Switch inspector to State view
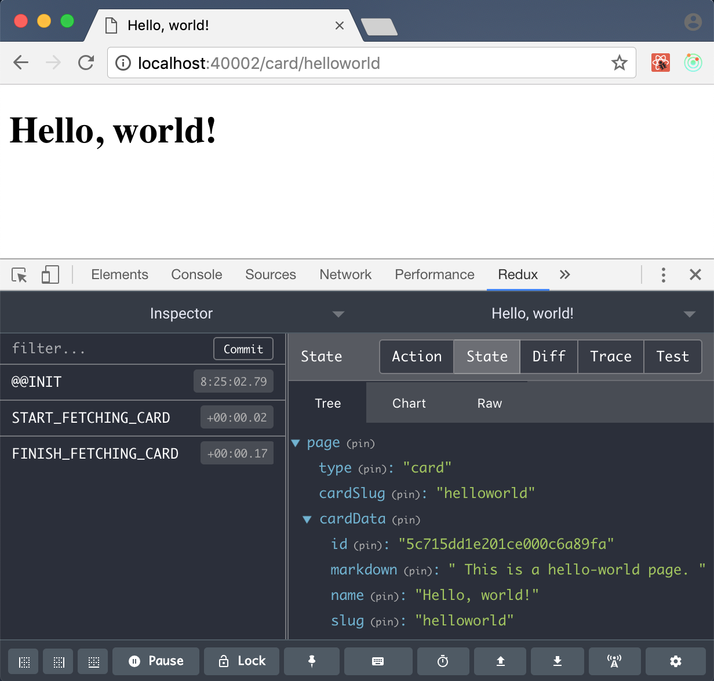The height and width of the screenshot is (681, 714). (x=487, y=357)
